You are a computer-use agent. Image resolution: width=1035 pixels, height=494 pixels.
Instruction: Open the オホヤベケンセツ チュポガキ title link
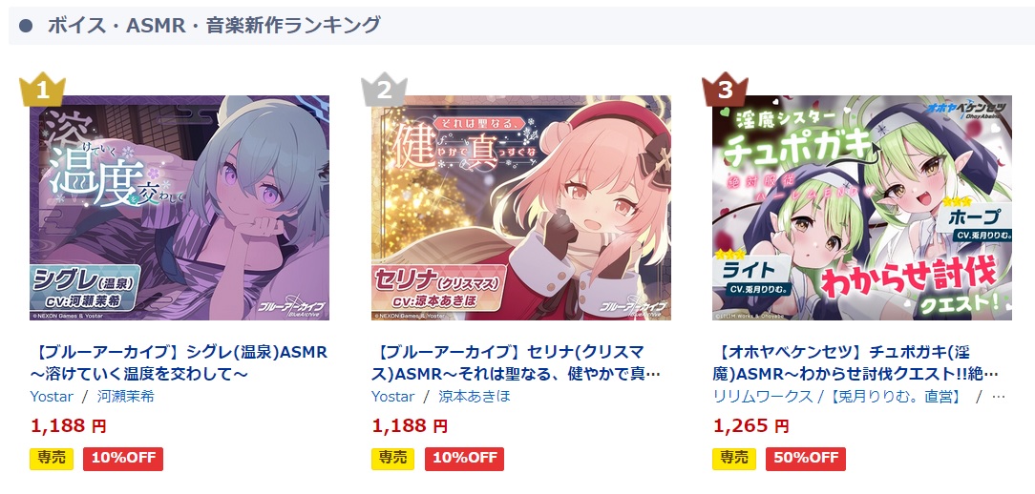pyautogui.click(x=856, y=363)
